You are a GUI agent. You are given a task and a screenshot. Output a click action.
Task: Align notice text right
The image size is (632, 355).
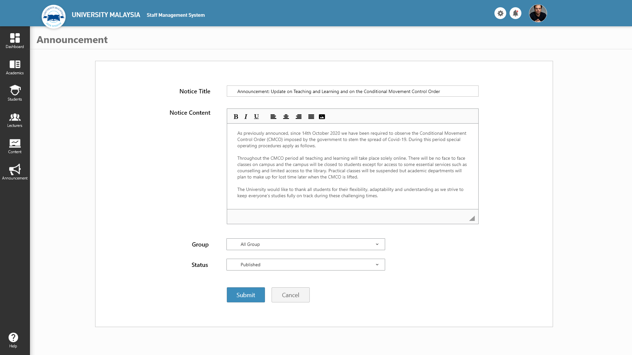click(x=299, y=117)
